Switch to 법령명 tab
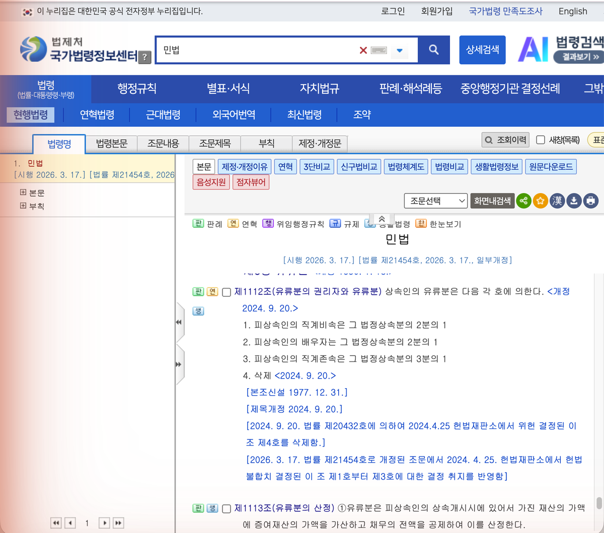This screenshot has height=533, width=604. coord(59,144)
